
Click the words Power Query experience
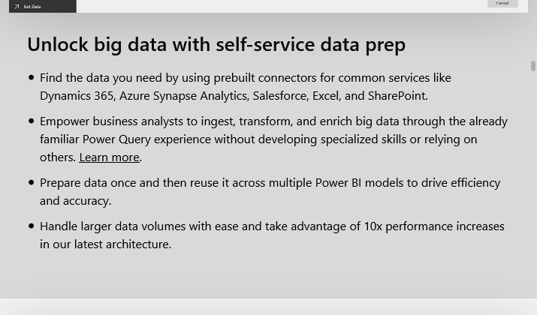coord(146,139)
